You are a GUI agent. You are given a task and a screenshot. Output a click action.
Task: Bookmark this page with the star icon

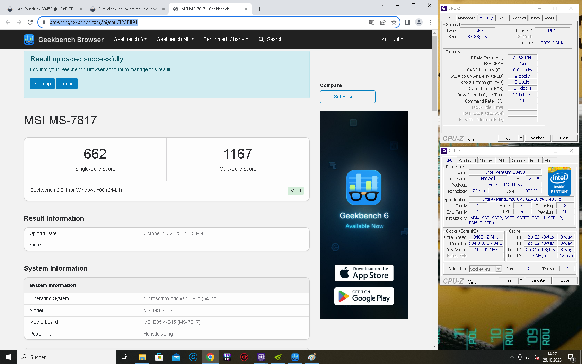coord(394,22)
